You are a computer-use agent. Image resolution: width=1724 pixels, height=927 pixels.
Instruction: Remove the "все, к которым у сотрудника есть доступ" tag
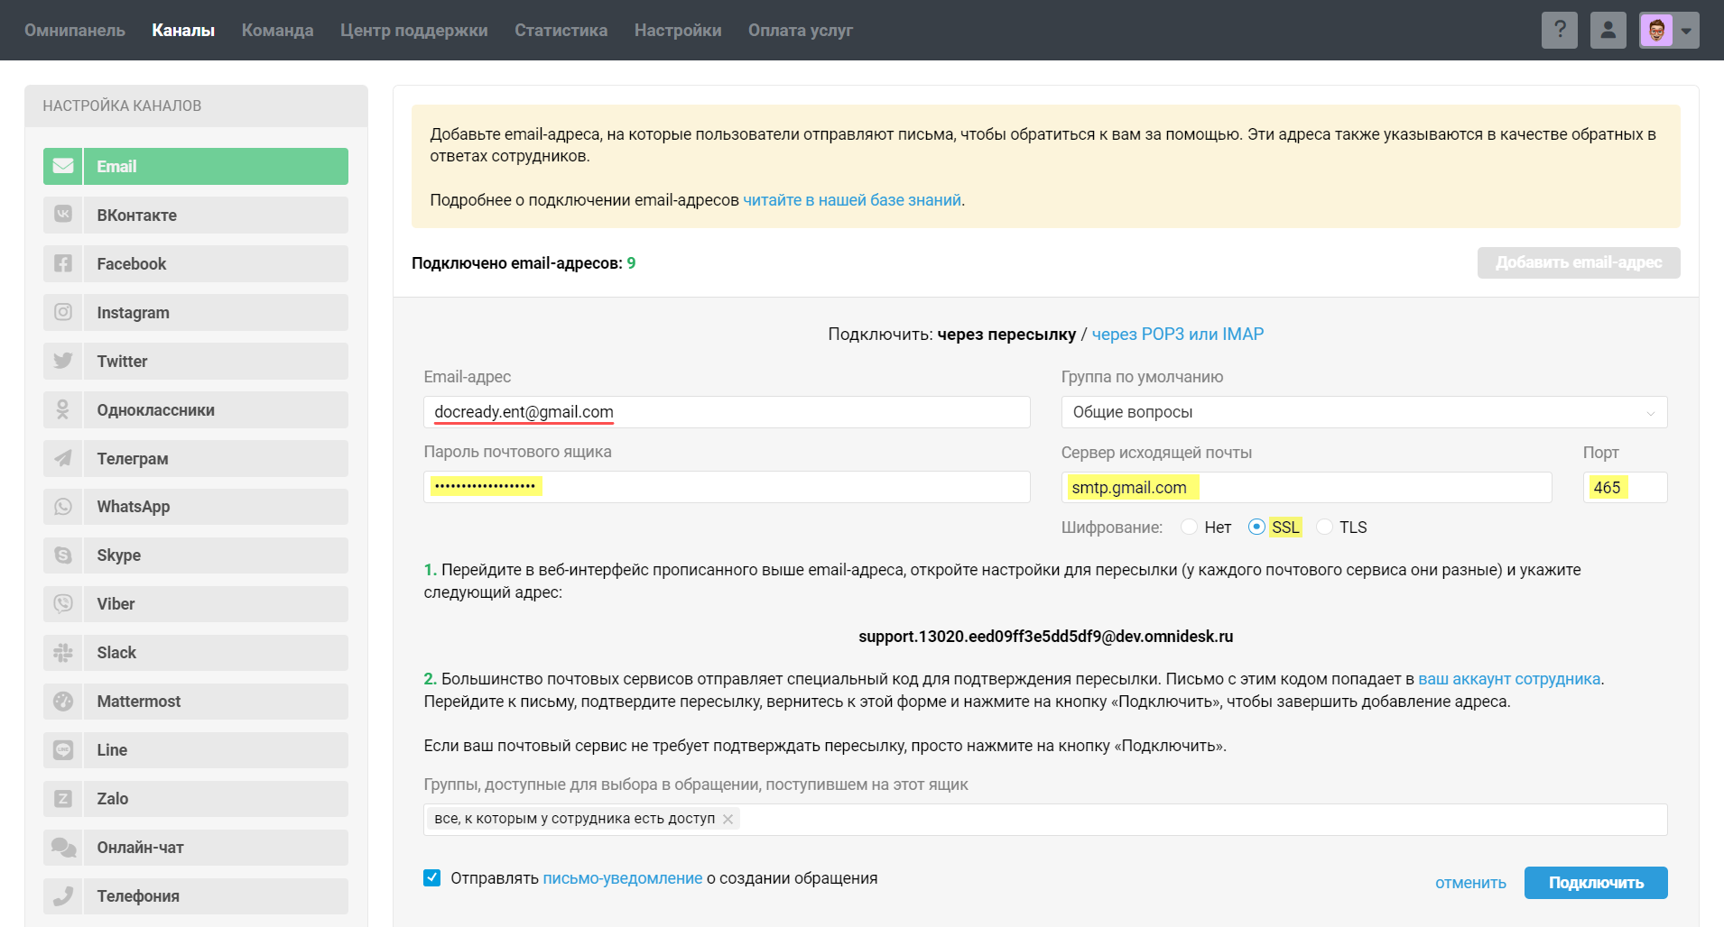click(x=728, y=819)
